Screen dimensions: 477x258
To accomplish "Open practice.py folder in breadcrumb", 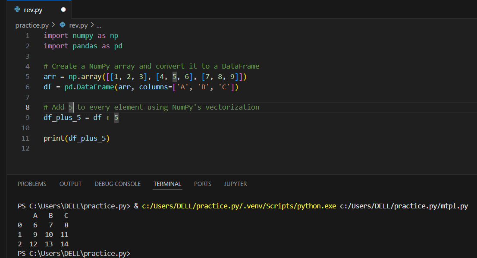I will point(32,25).
